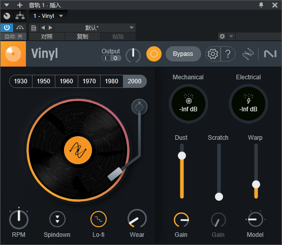Click the Vinyl record logo icon
Viewport: 282px width, 245px height.
point(13,54)
